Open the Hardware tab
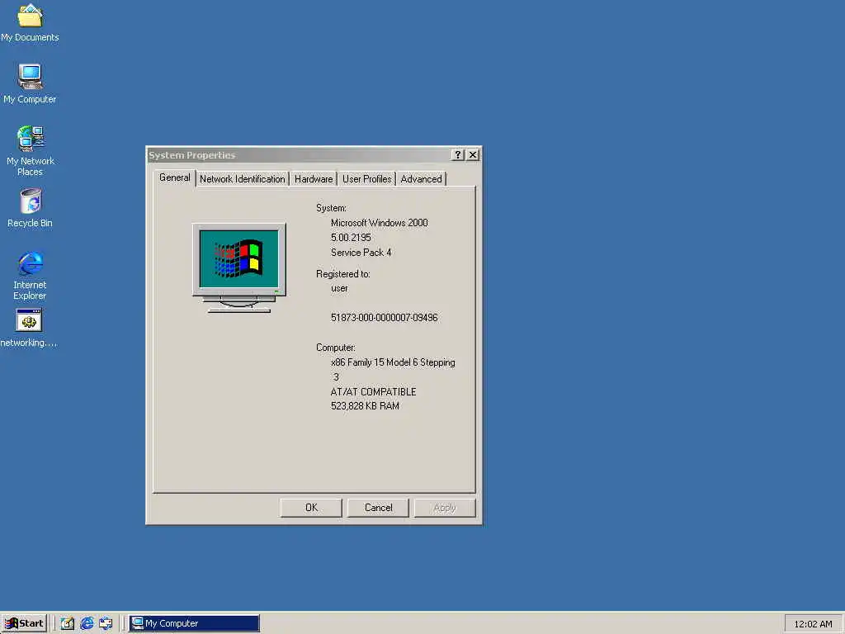 (x=313, y=179)
